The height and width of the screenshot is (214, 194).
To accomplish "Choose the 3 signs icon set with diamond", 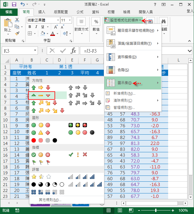I will (x=41, y=133).
